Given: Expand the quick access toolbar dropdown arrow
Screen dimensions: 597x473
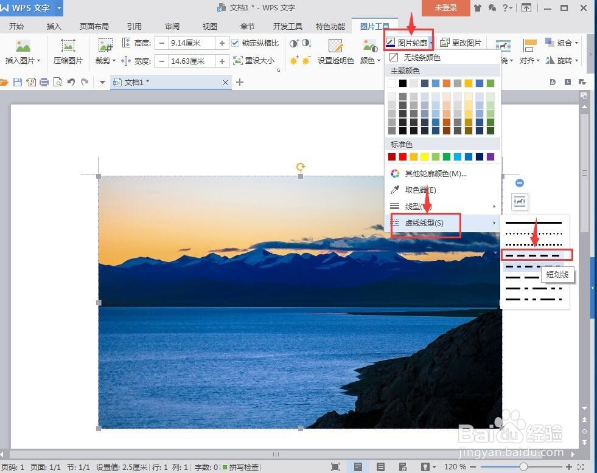Looking at the screenshot, I should click(x=102, y=82).
